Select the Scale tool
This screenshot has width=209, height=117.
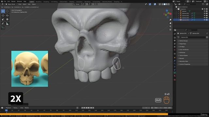(3, 19)
